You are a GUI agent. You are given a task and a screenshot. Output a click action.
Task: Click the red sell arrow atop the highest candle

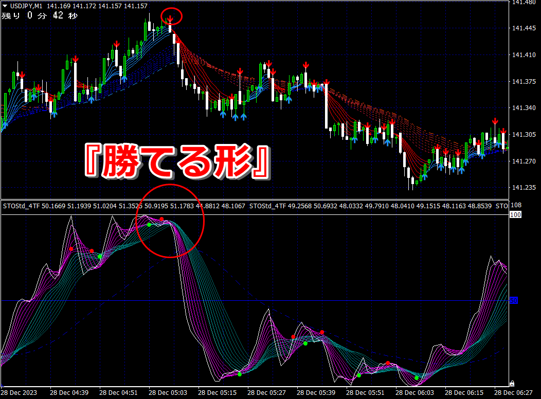pyautogui.click(x=170, y=19)
